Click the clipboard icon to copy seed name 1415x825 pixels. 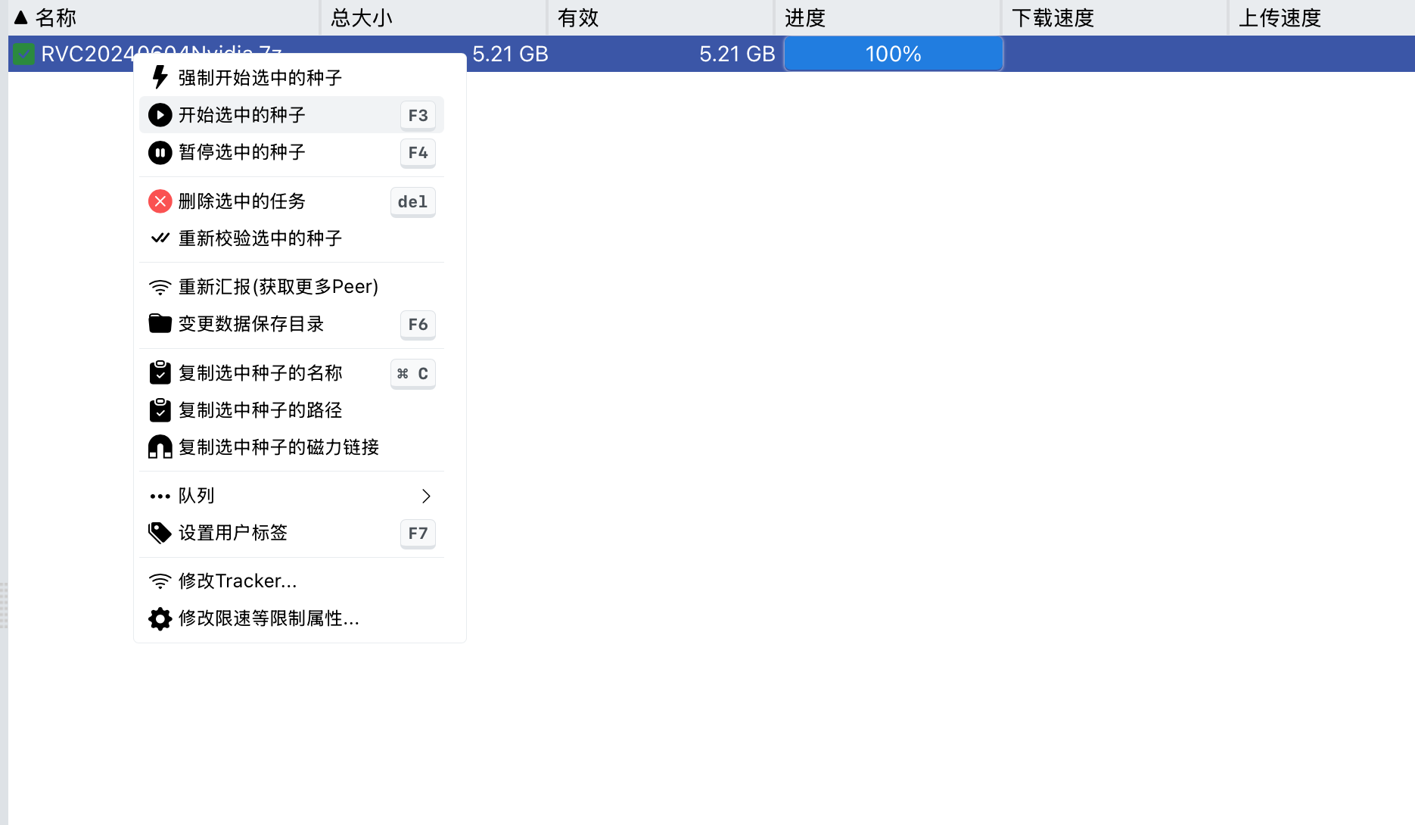point(160,372)
